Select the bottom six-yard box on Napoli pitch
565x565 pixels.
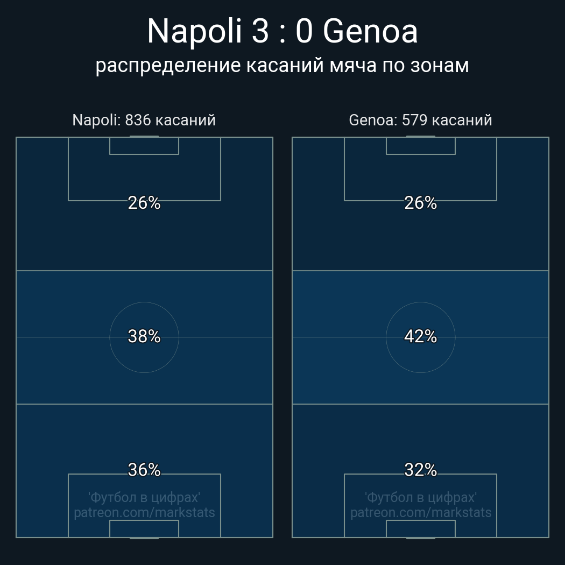(x=144, y=528)
